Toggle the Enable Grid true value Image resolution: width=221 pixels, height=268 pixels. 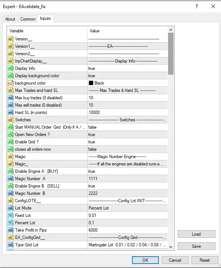click(x=127, y=142)
